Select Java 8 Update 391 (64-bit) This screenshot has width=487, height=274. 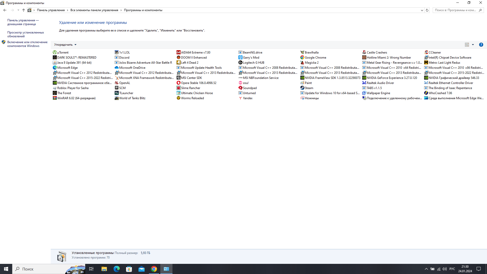pos(72,63)
